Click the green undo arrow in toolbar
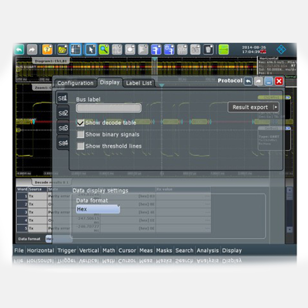This screenshot has height=308, width=308. pyautogui.click(x=20, y=50)
